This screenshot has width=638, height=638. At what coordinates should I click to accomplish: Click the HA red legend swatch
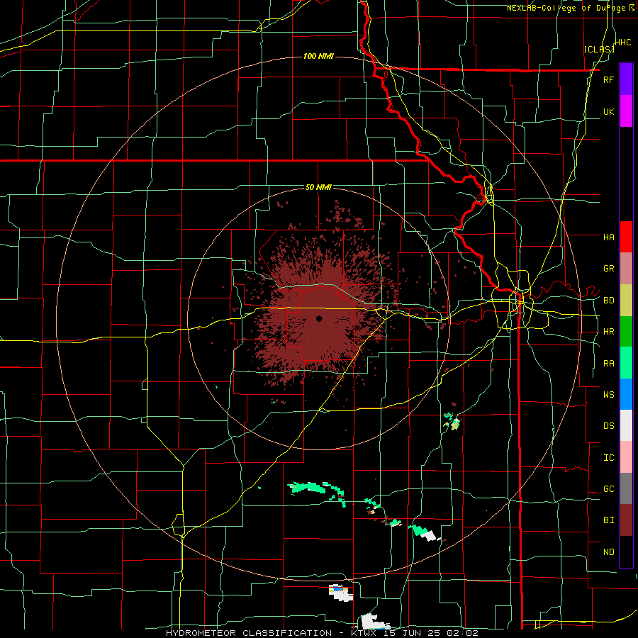626,237
